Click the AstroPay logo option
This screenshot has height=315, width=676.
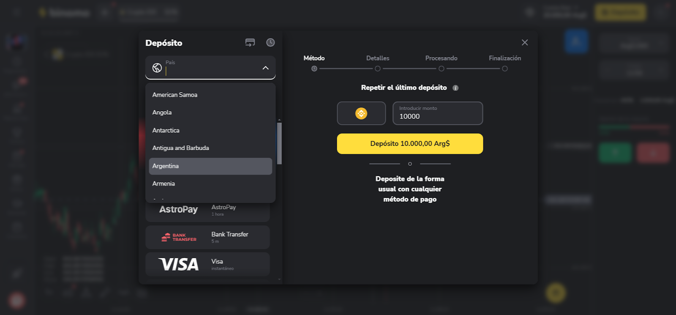pyautogui.click(x=178, y=210)
